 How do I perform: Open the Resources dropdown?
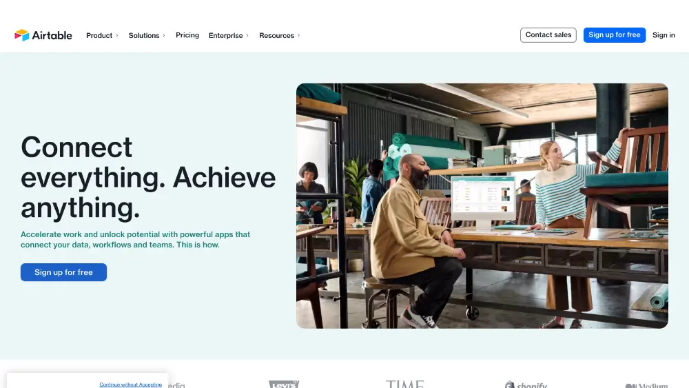click(x=277, y=35)
